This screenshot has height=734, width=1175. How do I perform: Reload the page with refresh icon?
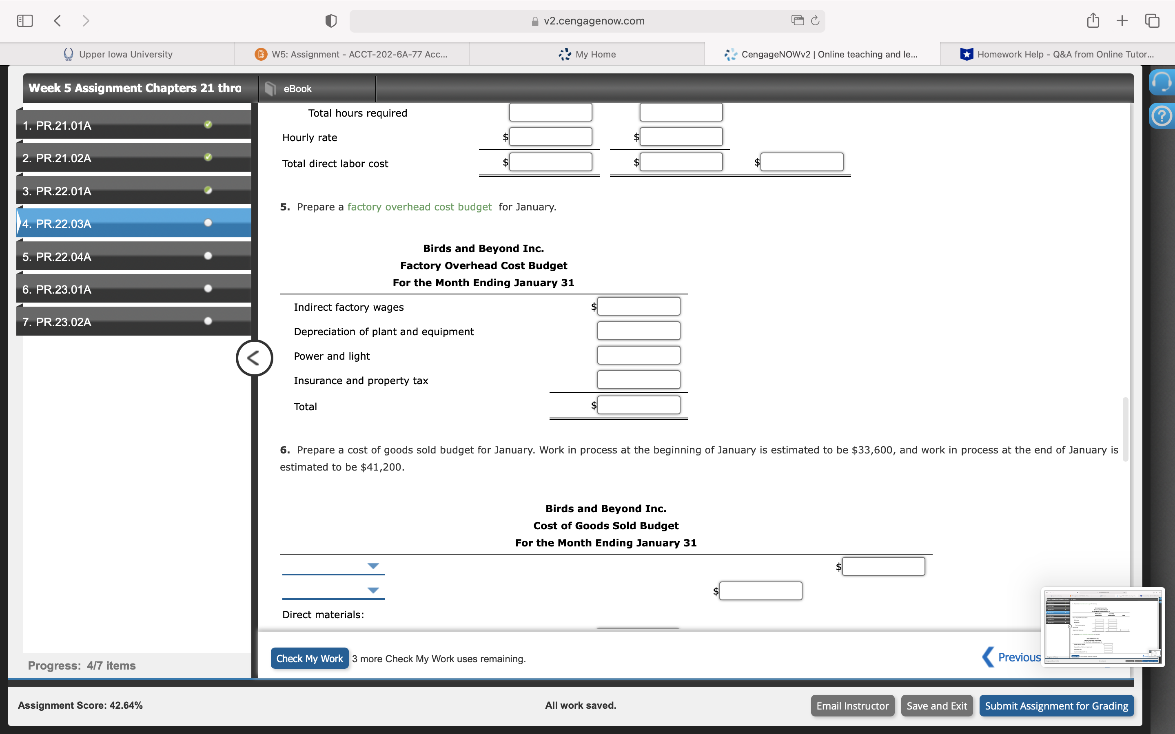pos(815,20)
